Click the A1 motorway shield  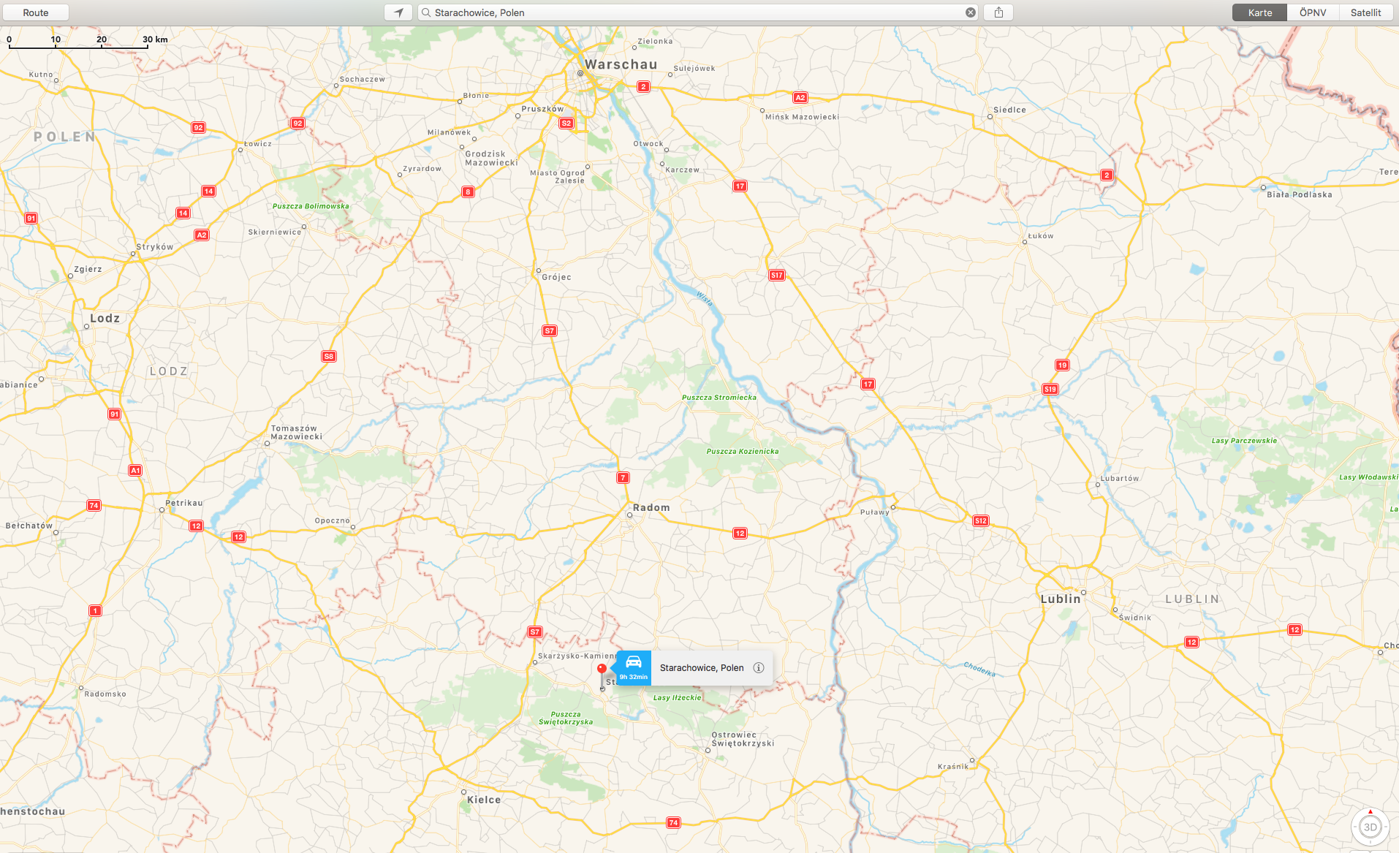tap(135, 470)
